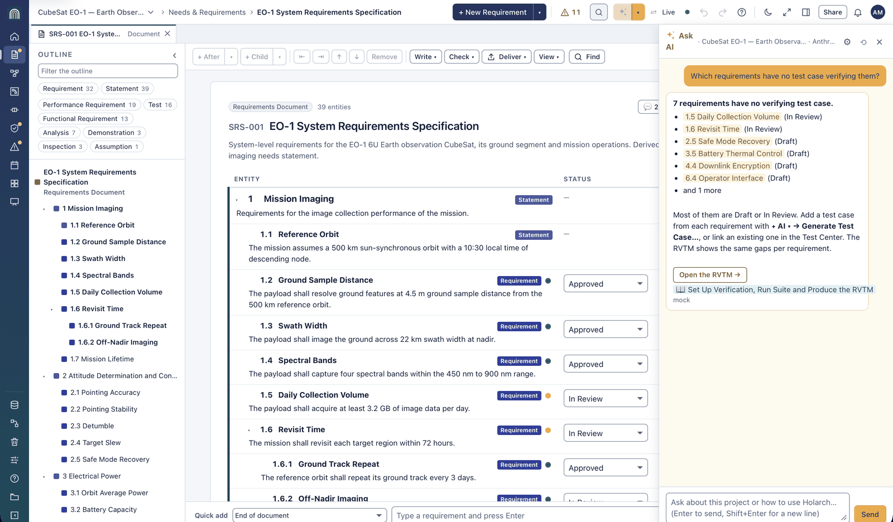Open the trash icon in left sidebar
This screenshot has width=893, height=522.
coord(15,442)
